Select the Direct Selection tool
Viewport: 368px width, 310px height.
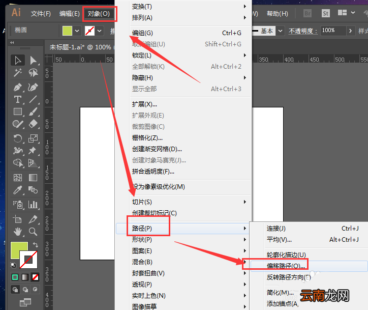(33, 61)
